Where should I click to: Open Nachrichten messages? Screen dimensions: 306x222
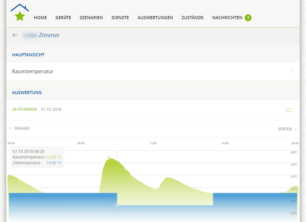coord(227,18)
